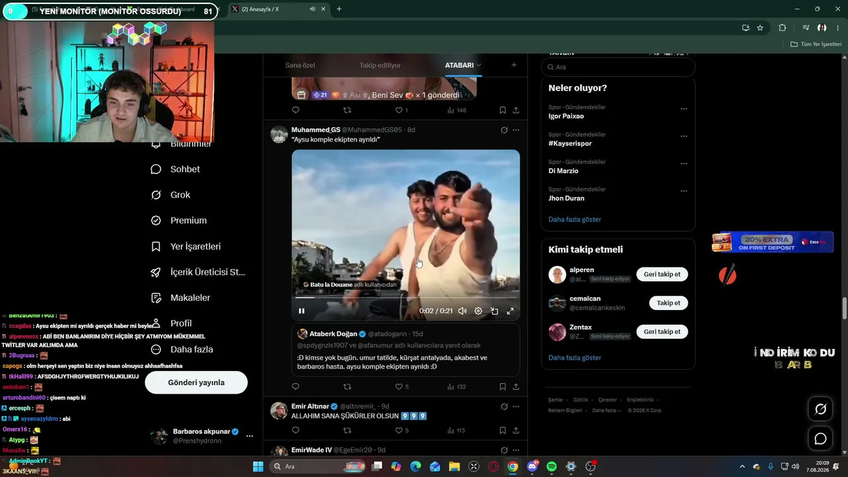The width and height of the screenshot is (848, 477).
Task: Go to Premium in the sidebar
Action: pos(179,221)
